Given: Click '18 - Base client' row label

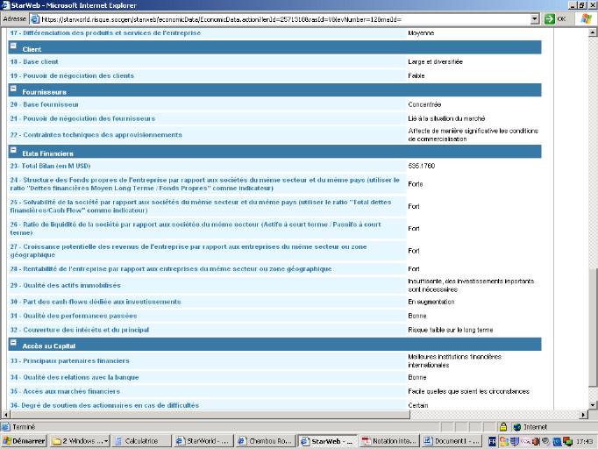Looking at the screenshot, I should tap(34, 61).
